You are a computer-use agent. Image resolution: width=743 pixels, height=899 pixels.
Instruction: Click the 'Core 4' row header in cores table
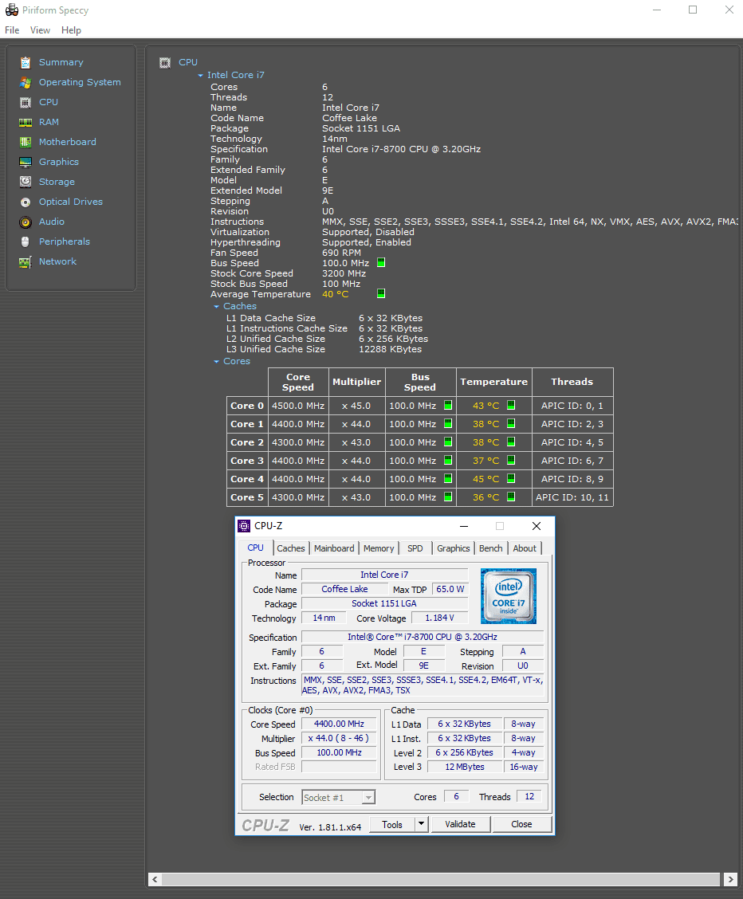[x=247, y=479]
